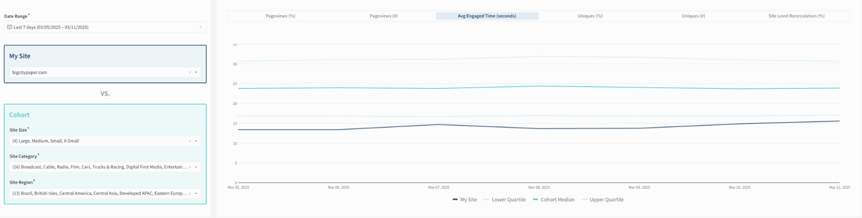Hide the Lower Quartile legend series

click(505, 199)
